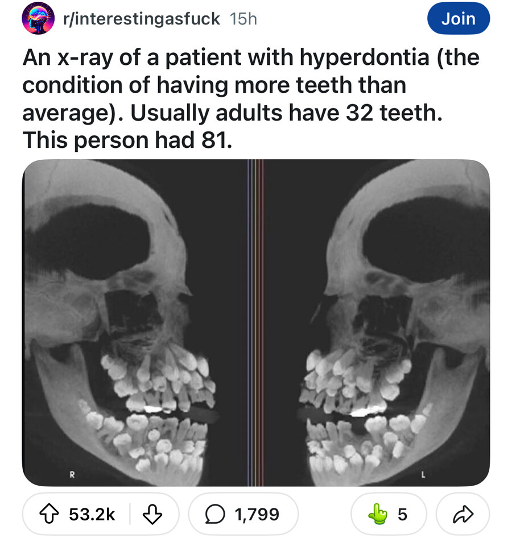The image size is (512, 538).
Task: Open the r/interestingasfuck community avatar
Action: (x=38, y=19)
